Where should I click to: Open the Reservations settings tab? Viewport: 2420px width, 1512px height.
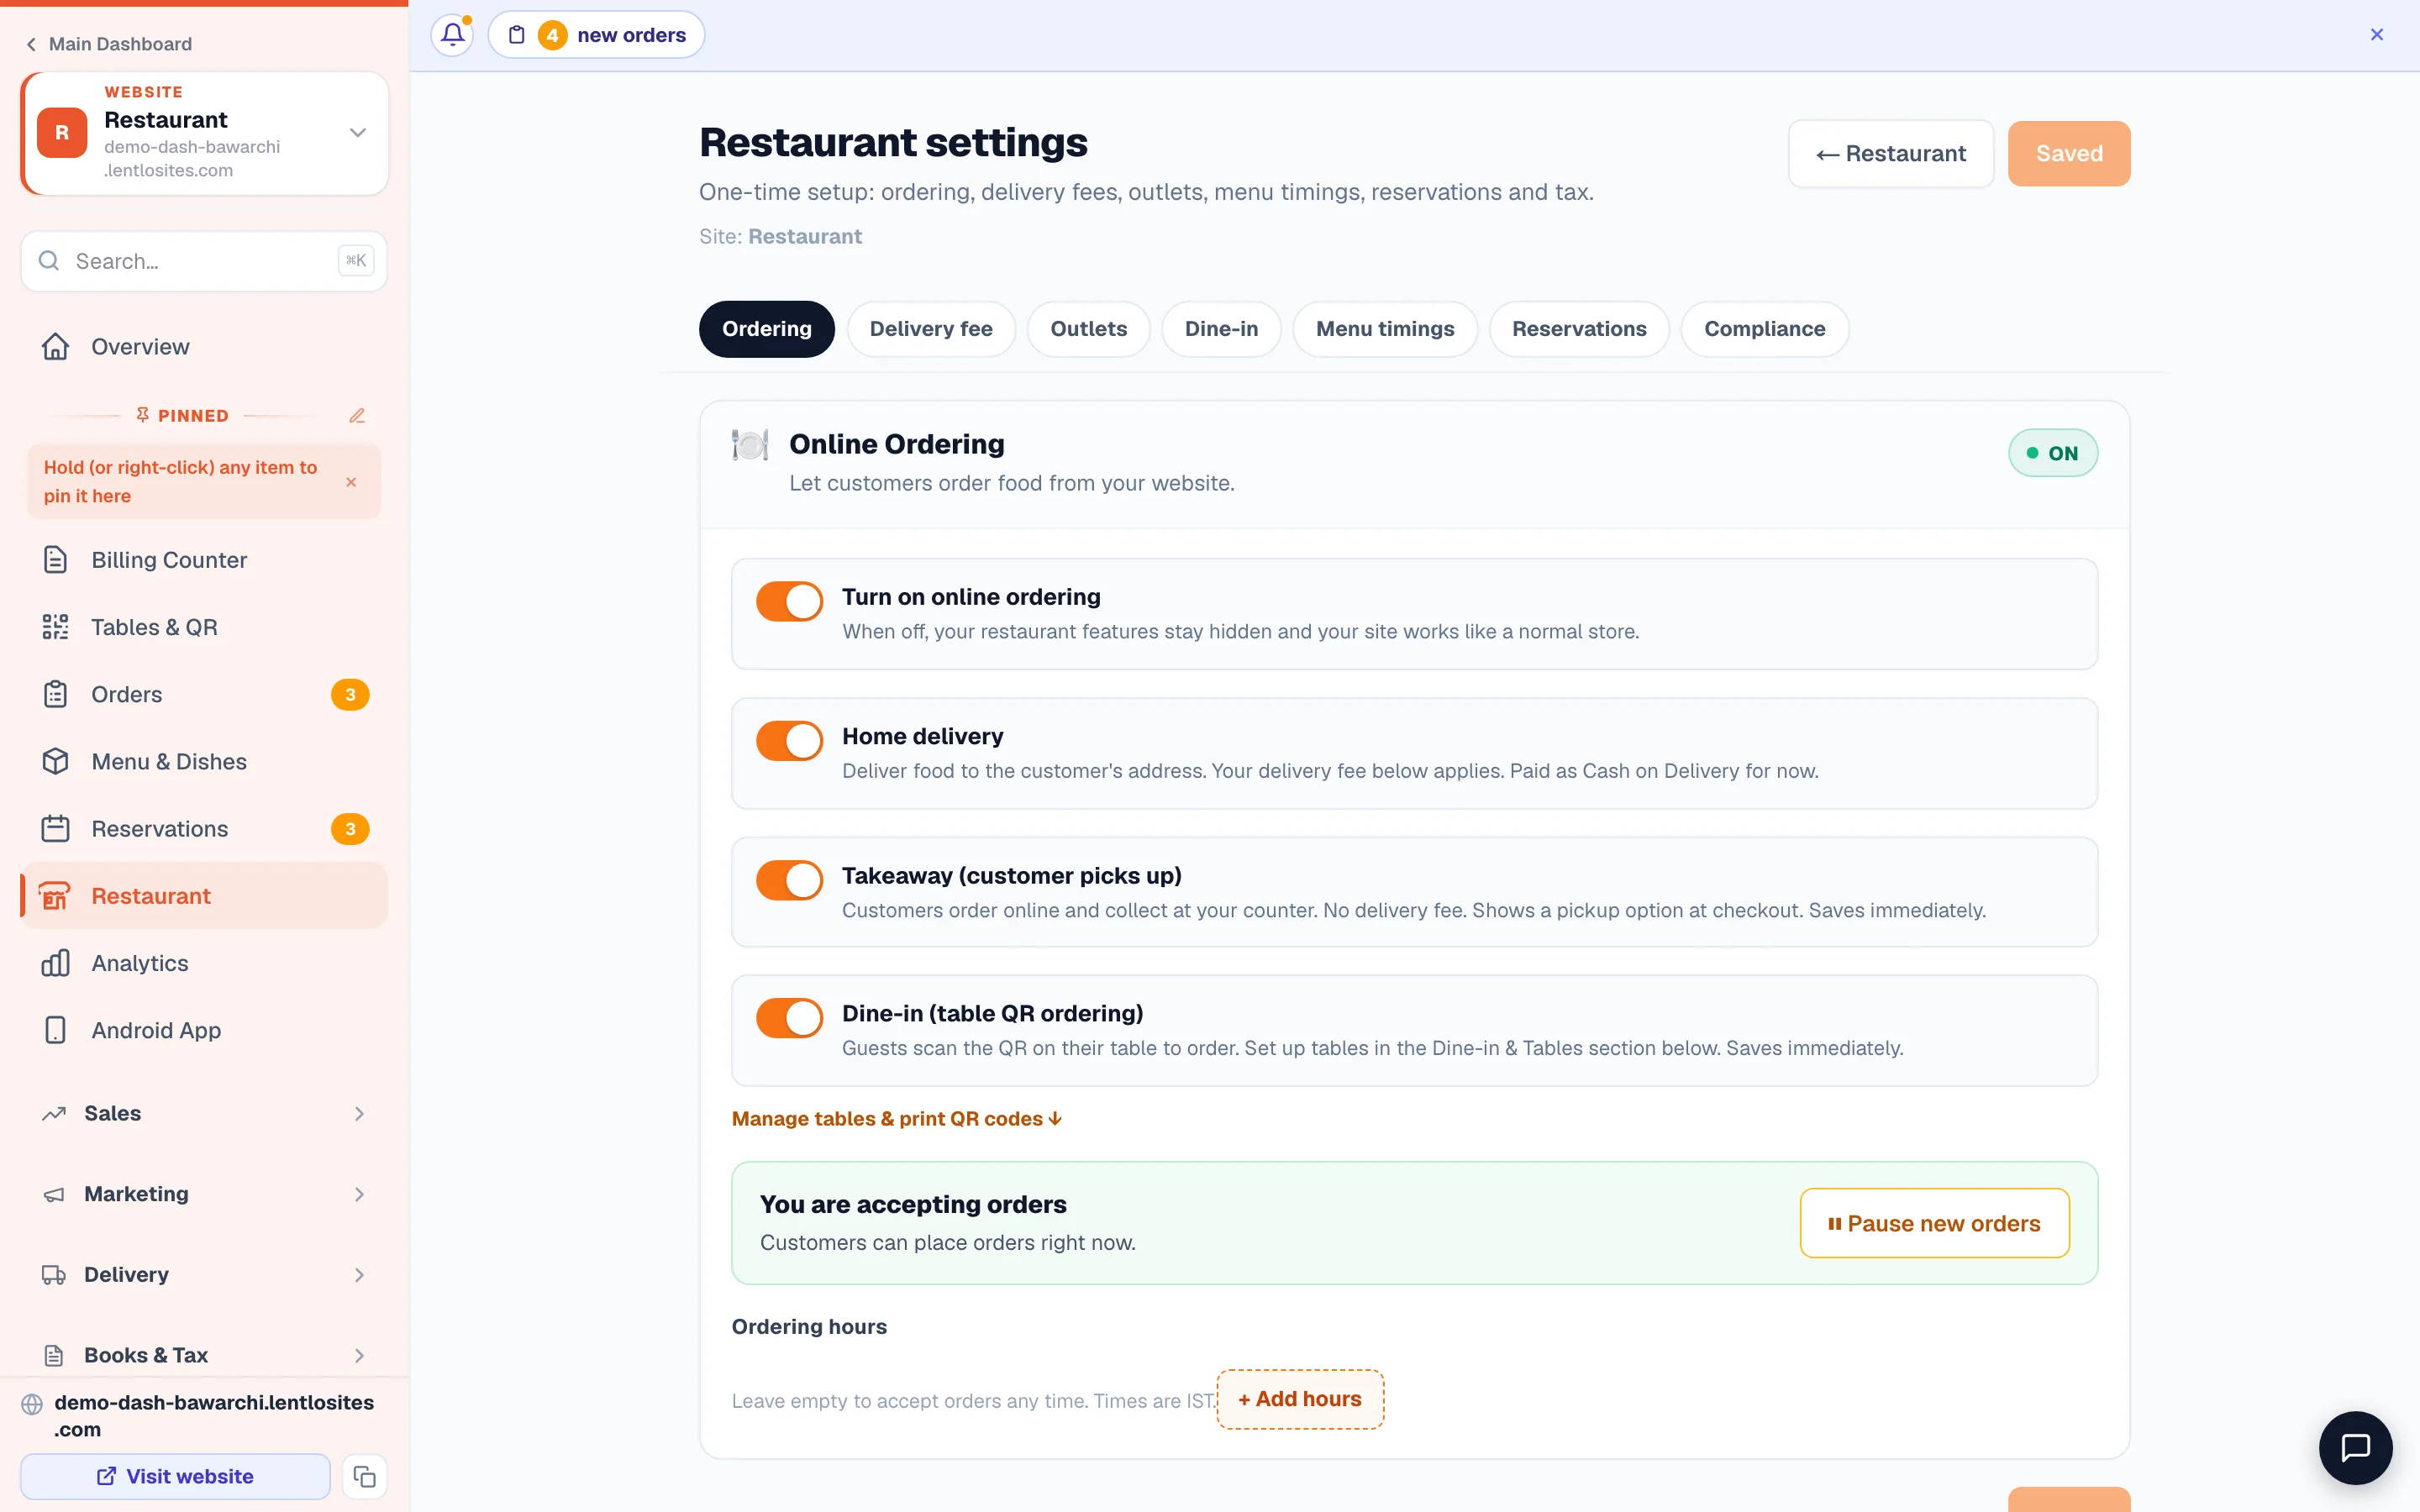tap(1579, 329)
